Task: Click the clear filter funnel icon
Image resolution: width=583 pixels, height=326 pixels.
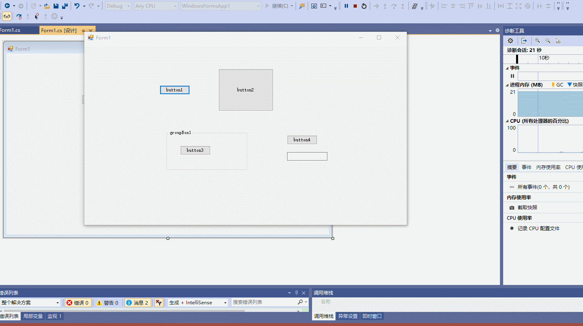Action: [x=159, y=303]
